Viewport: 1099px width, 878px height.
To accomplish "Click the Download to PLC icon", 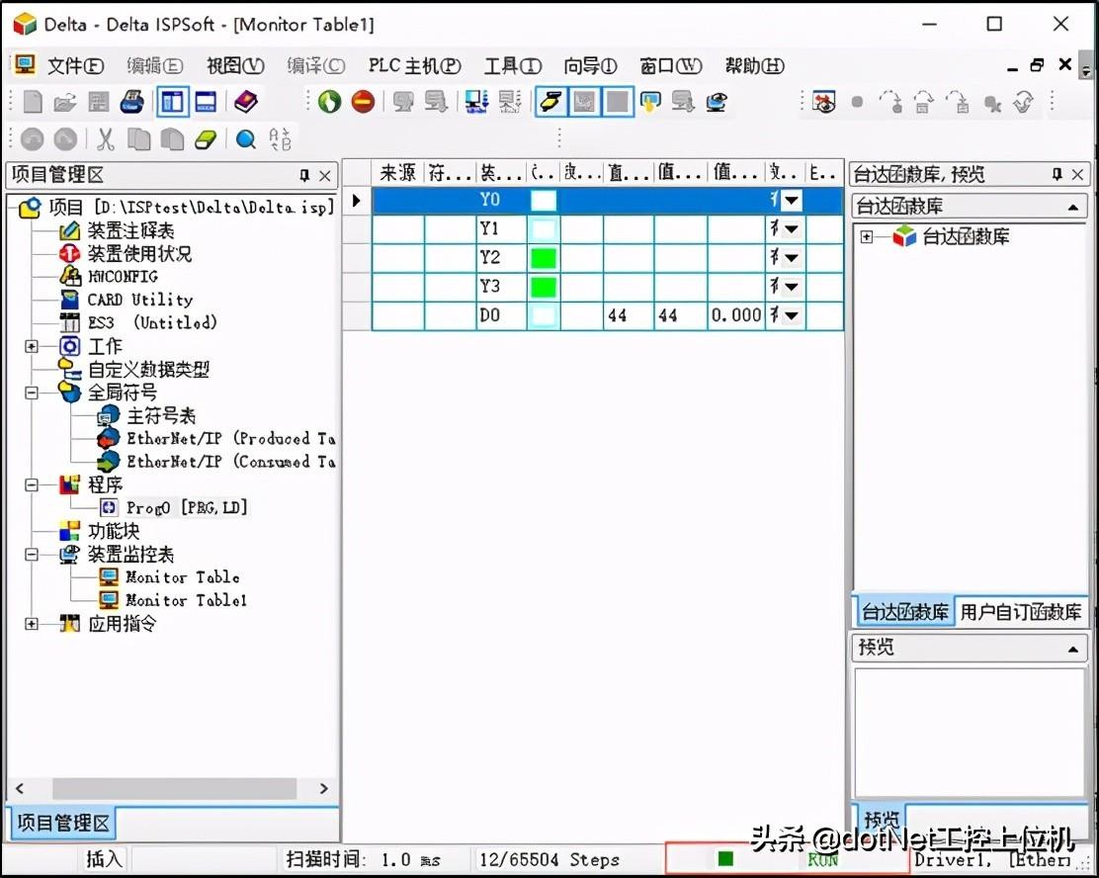I will (476, 103).
